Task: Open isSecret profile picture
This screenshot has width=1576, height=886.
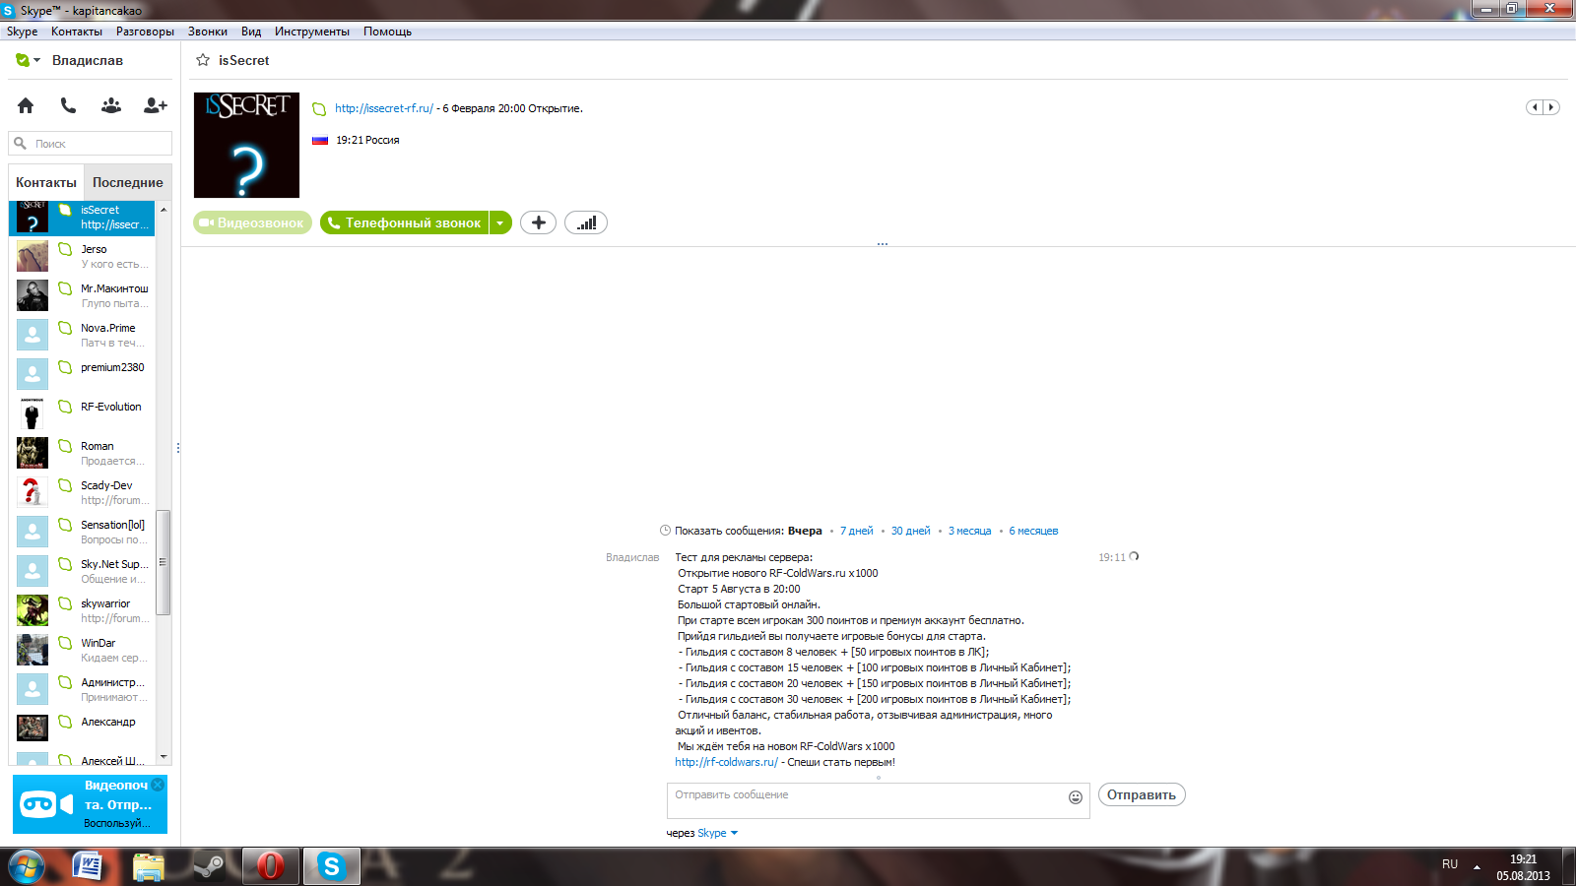Action: pyautogui.click(x=246, y=145)
